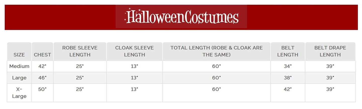This screenshot has height=109, width=362.
Task: Click the X-Large belt length 42"
Action: pyautogui.click(x=288, y=89)
